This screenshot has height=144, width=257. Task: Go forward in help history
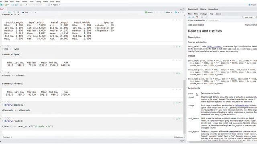[193, 17]
